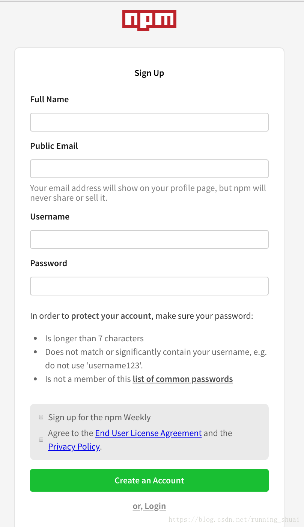Click the Full Name field label

[x=50, y=99]
